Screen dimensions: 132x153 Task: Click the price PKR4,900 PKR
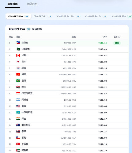point(69,49)
